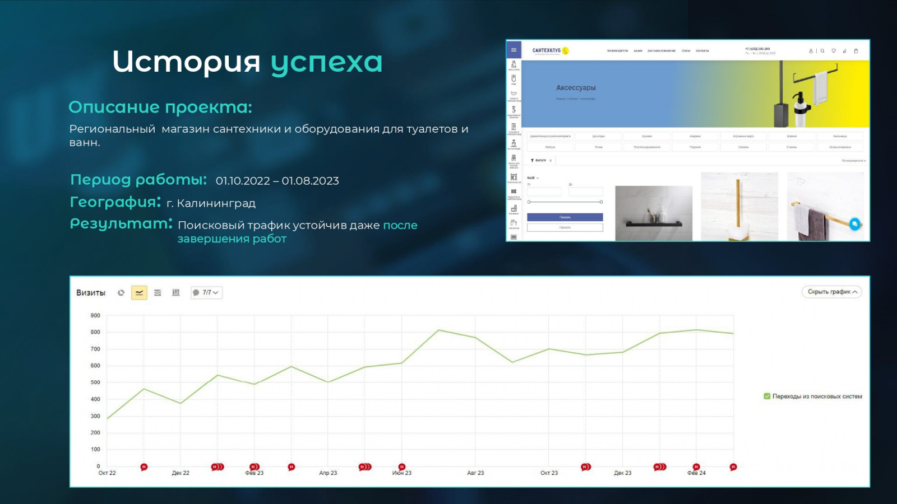This screenshot has width=897, height=504.
Task: Click the annotation marker at Фев 24
Action: (696, 467)
